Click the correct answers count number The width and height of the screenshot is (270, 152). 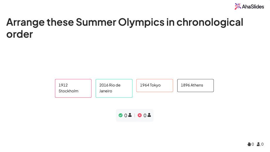126,115
